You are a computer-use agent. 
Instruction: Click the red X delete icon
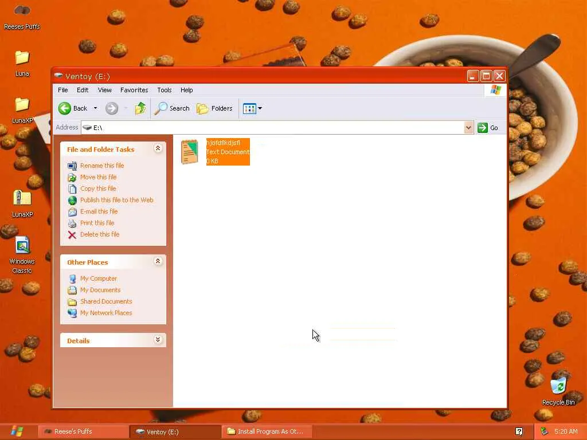[72, 235]
